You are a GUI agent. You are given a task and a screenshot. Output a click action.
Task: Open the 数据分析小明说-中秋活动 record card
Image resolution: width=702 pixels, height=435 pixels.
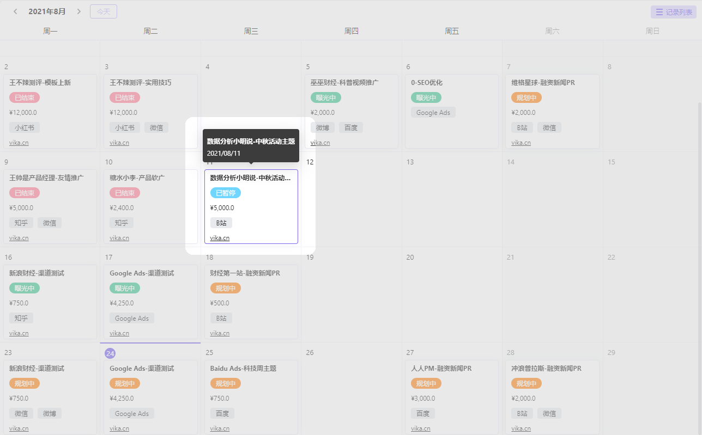point(250,178)
